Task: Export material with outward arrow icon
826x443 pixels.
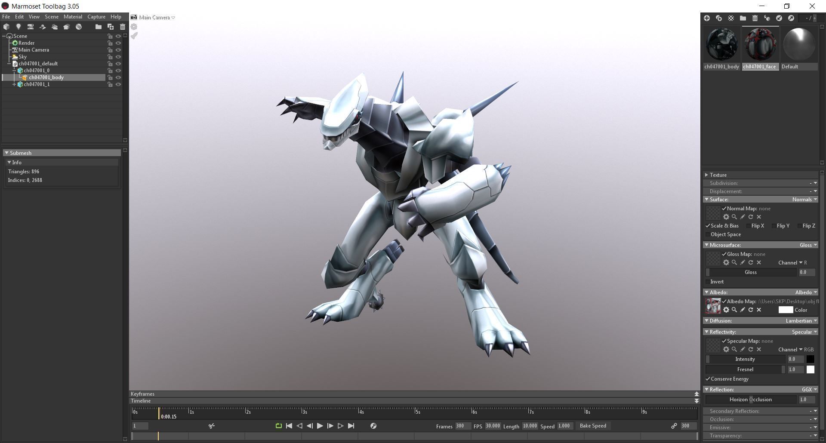Action: pos(791,18)
